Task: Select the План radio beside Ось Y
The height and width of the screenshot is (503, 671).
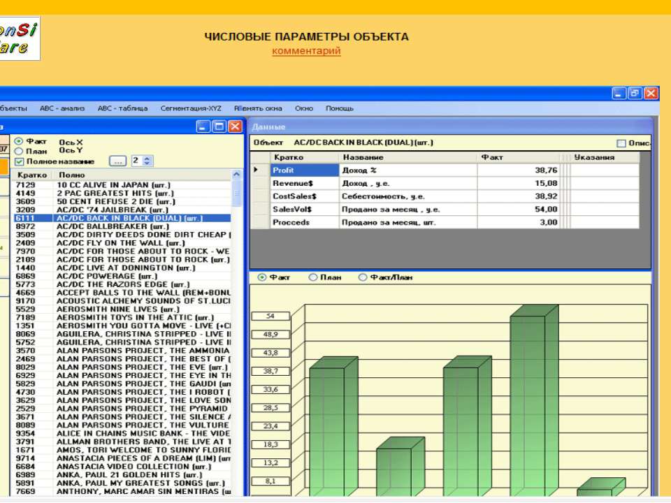Action: point(19,151)
